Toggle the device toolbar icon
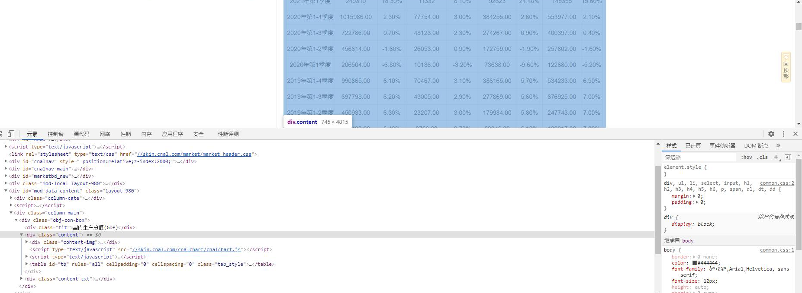The height and width of the screenshot is (293, 802). [11, 134]
